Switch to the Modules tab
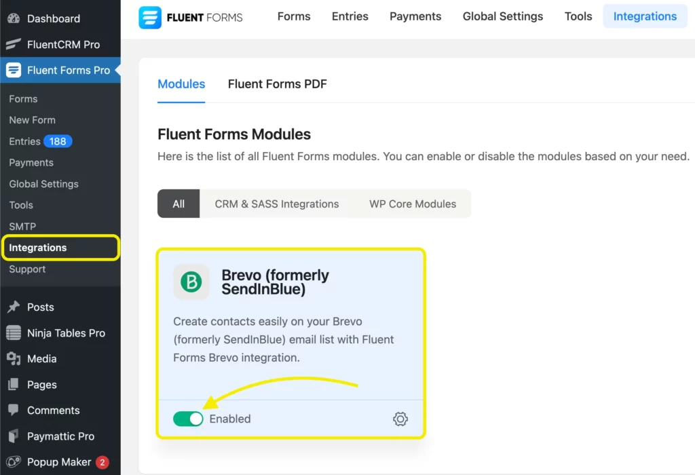The width and height of the screenshot is (695, 475). click(181, 84)
